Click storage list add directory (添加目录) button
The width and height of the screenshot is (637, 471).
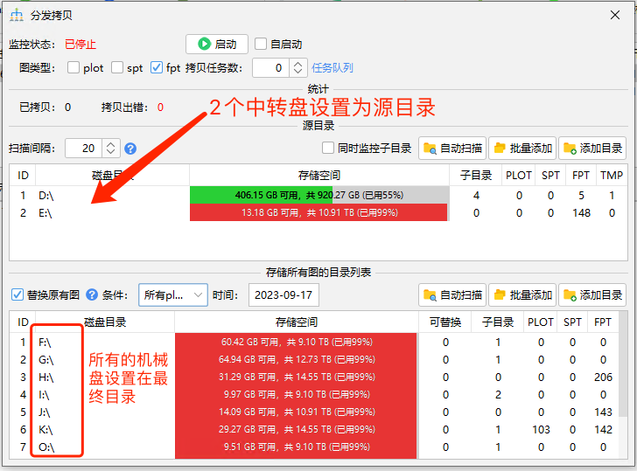pos(592,294)
